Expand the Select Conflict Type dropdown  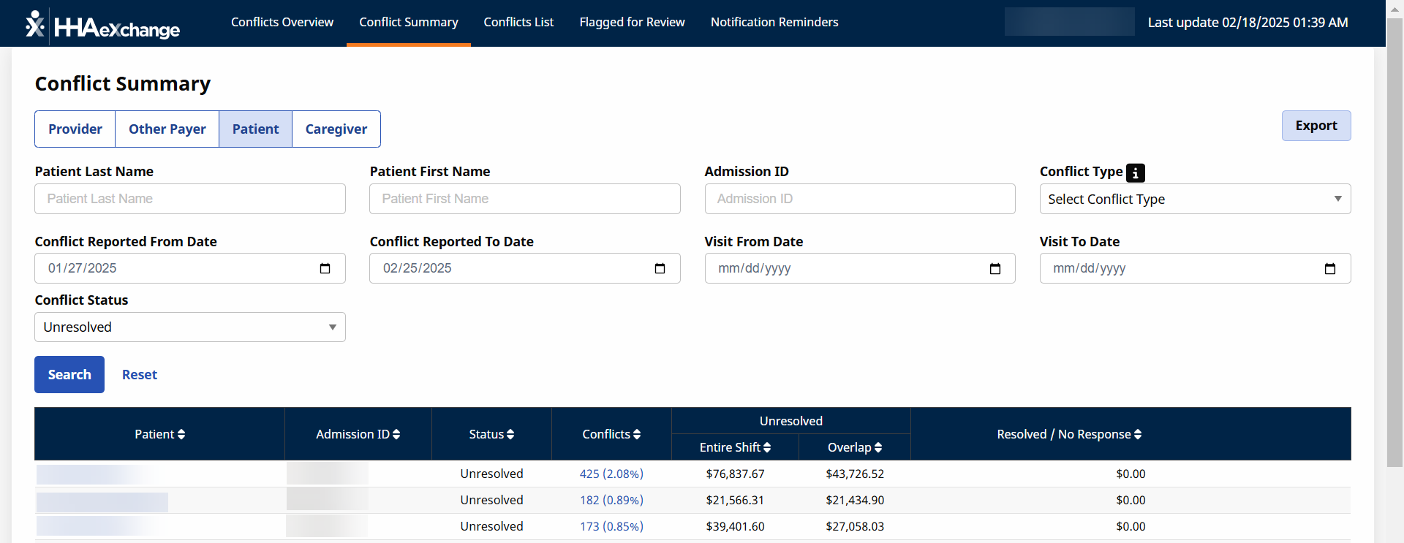[1194, 199]
